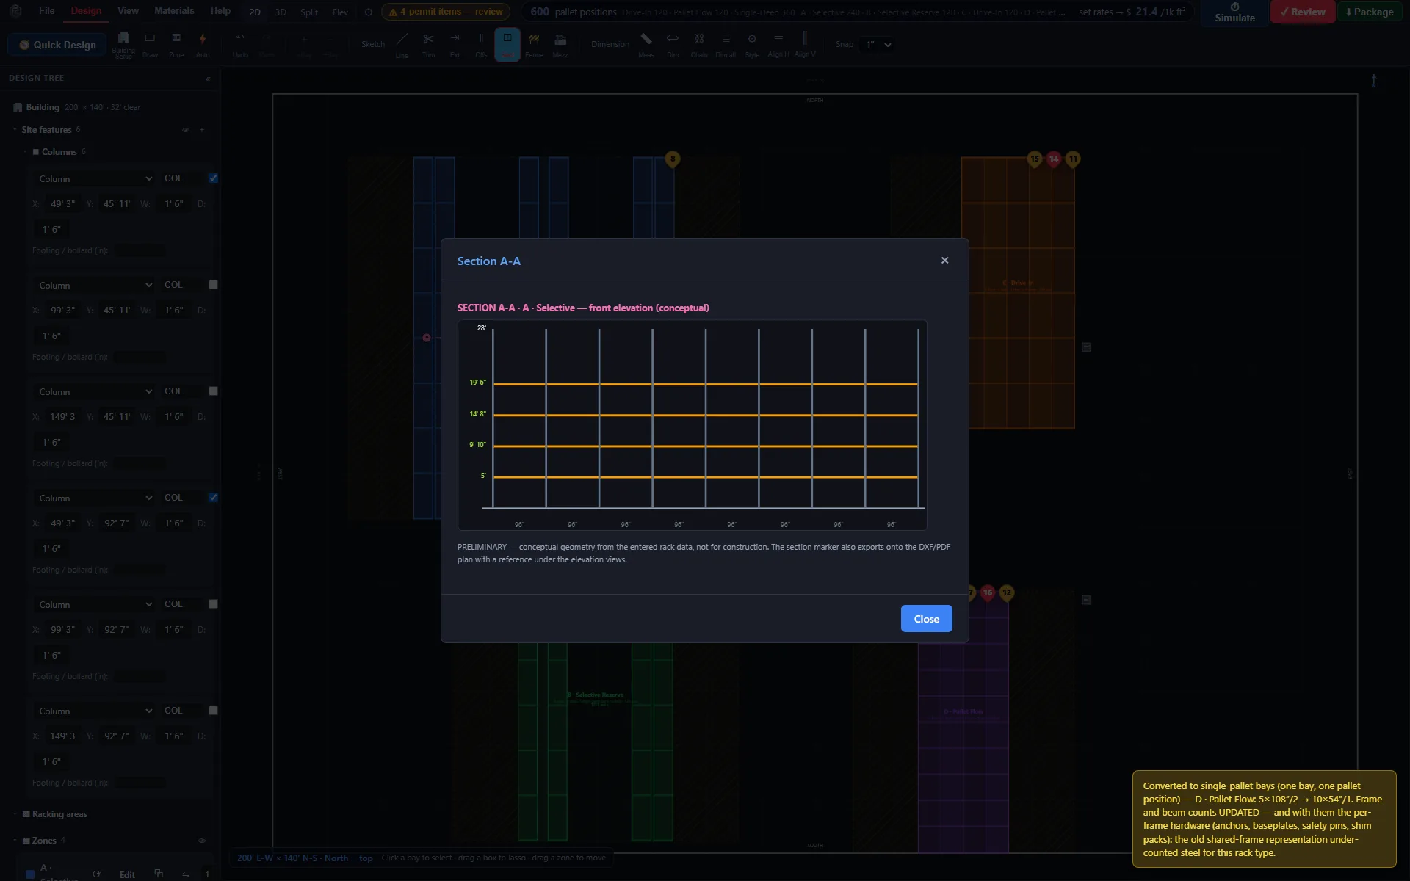This screenshot has height=881, width=1410.
Task: Run the Auto layout tool
Action: (x=203, y=44)
